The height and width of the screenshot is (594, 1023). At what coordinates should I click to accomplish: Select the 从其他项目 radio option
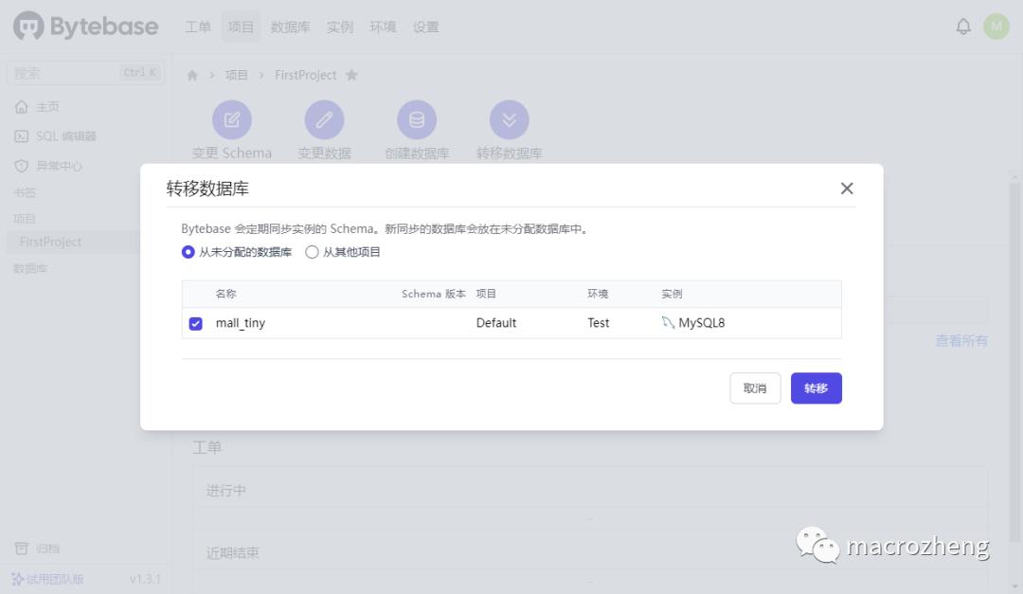pyautogui.click(x=313, y=251)
